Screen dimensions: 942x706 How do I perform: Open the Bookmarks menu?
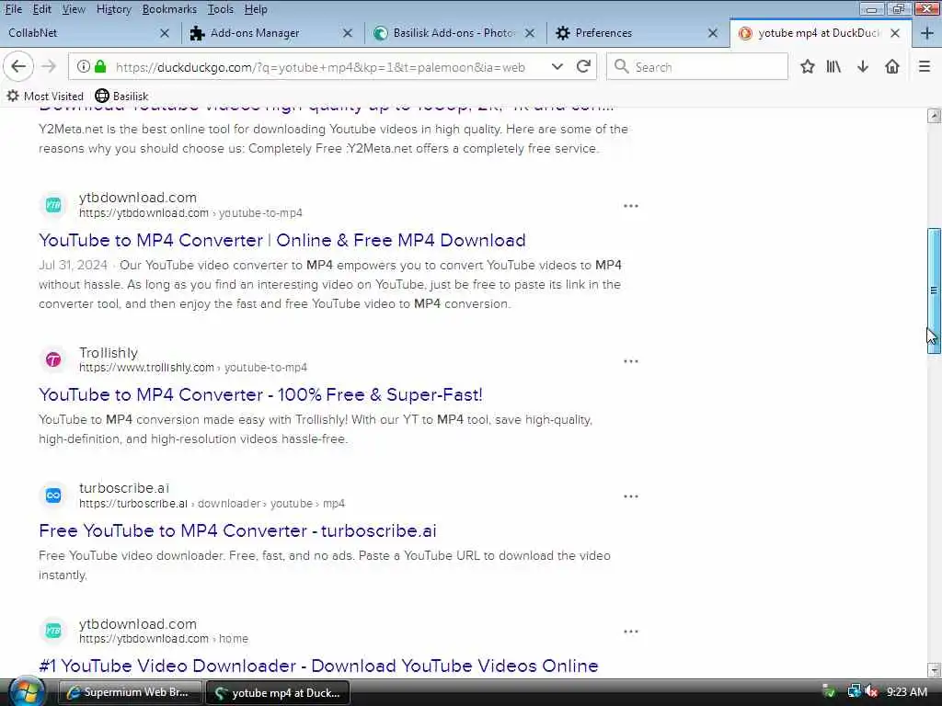[x=169, y=9]
